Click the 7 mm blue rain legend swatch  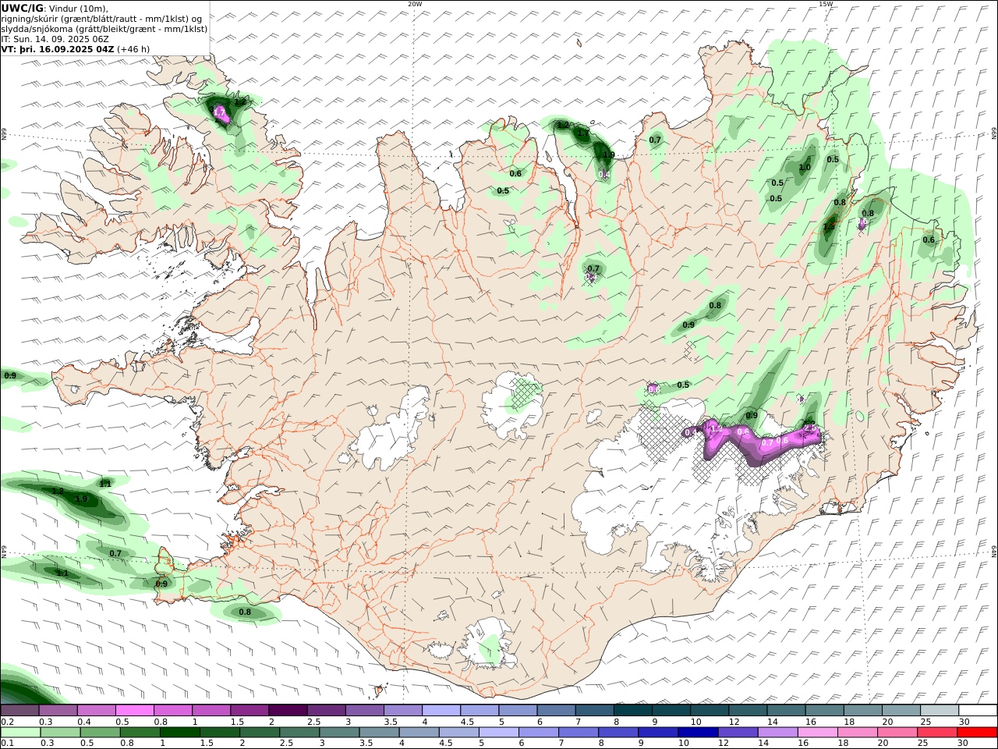click(x=577, y=733)
